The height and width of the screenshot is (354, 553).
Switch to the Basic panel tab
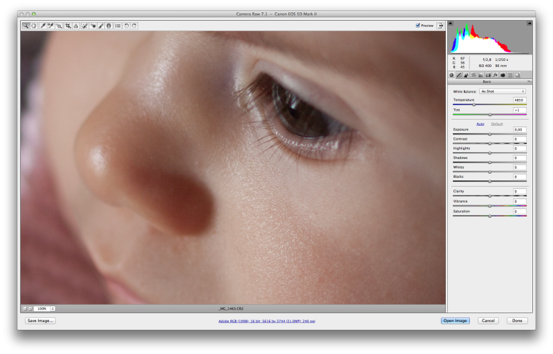pyautogui.click(x=451, y=75)
